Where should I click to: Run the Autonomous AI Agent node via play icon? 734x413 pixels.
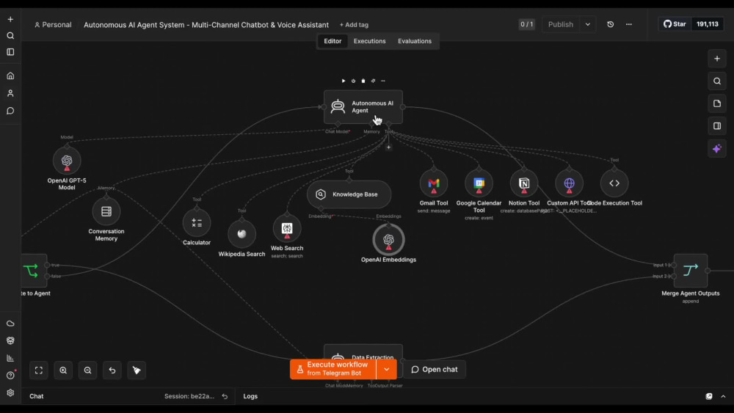click(x=343, y=81)
